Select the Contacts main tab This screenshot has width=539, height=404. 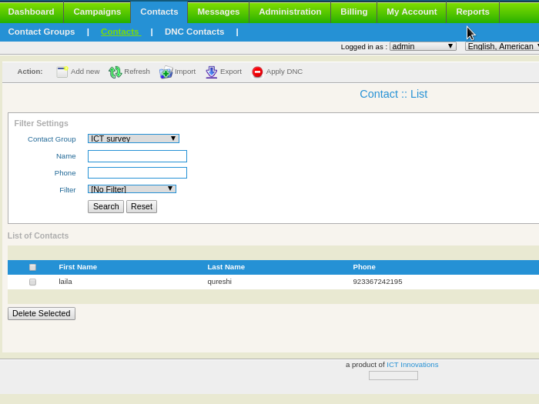(x=159, y=12)
